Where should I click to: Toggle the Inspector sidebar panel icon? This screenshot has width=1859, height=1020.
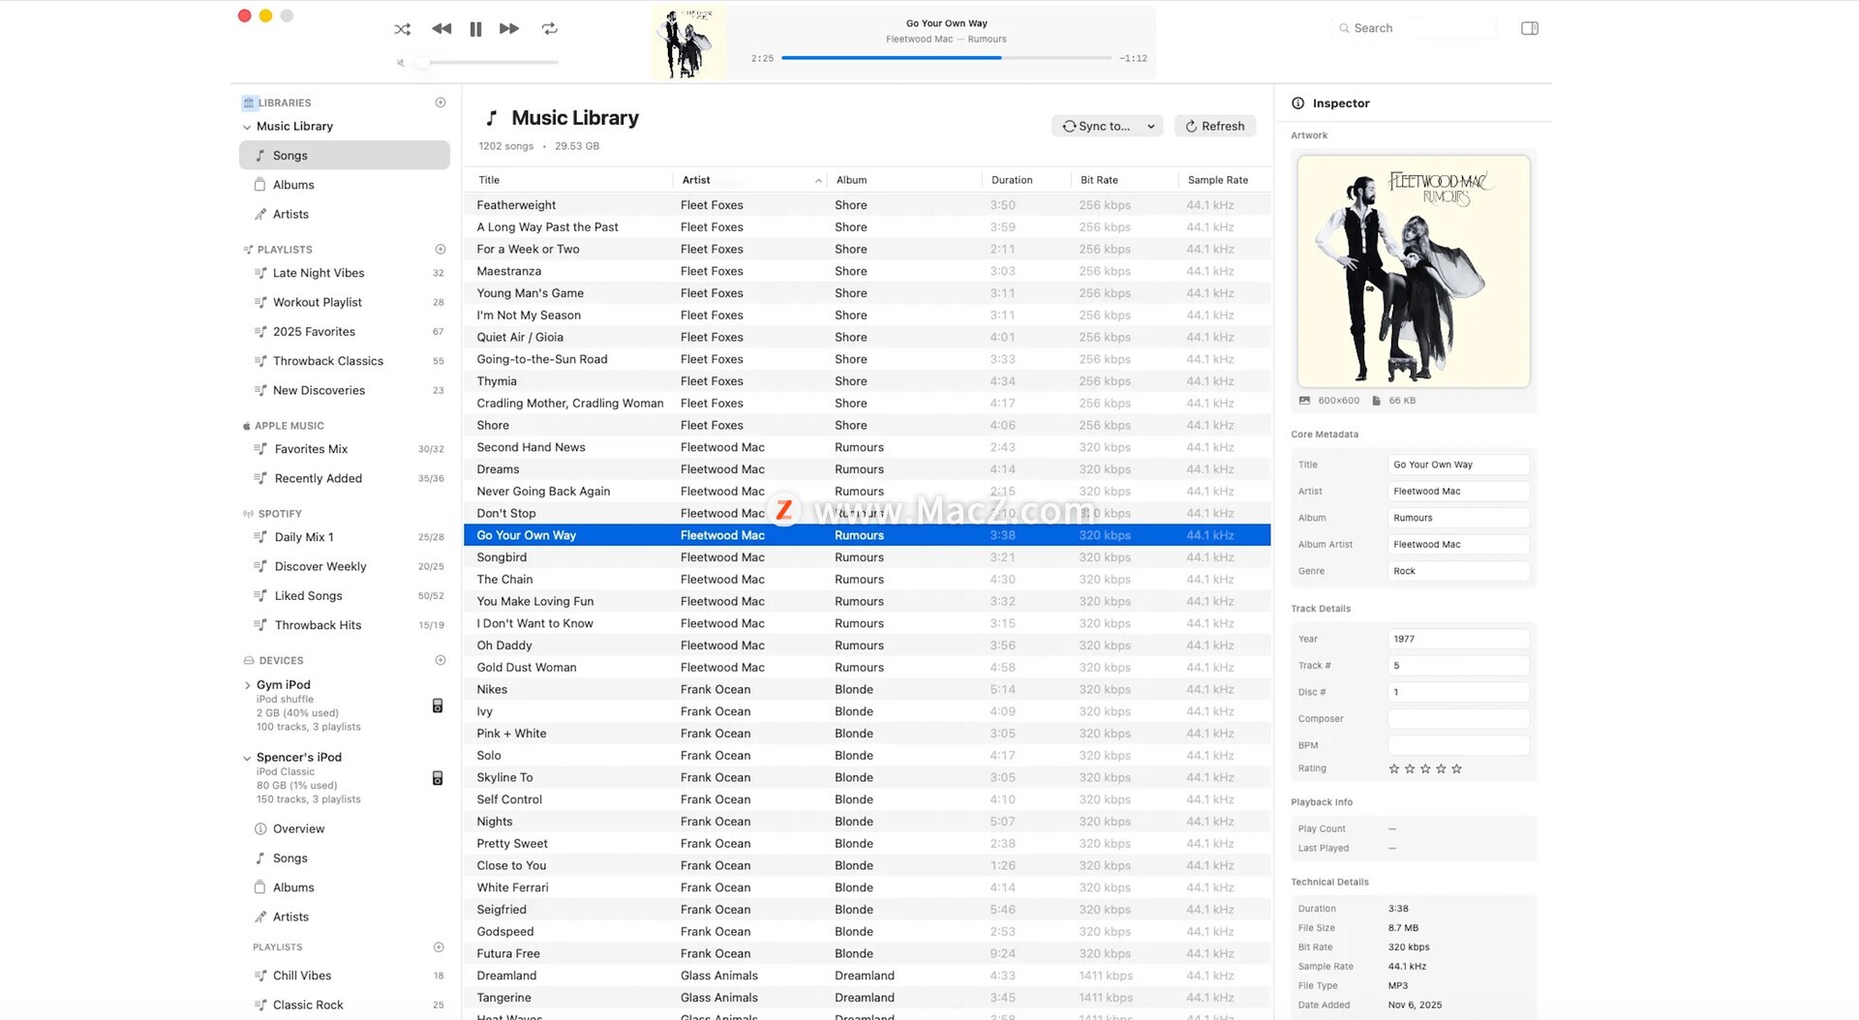click(x=1530, y=28)
